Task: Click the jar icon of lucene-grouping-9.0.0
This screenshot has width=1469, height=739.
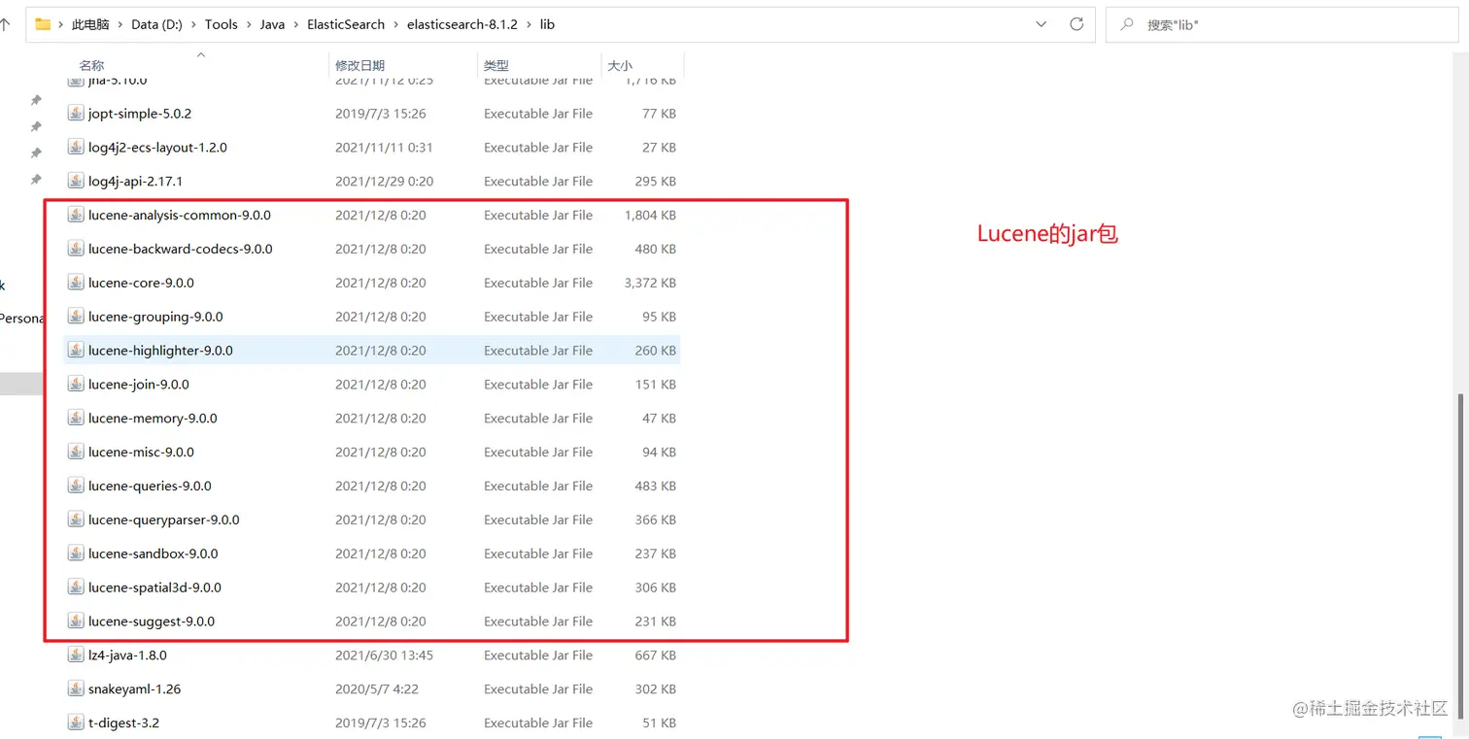Action: tap(76, 317)
